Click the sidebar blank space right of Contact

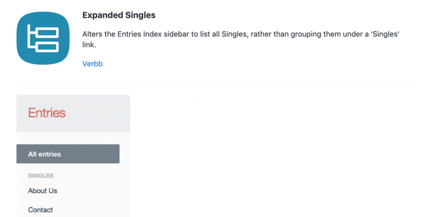pyautogui.click(x=92, y=209)
